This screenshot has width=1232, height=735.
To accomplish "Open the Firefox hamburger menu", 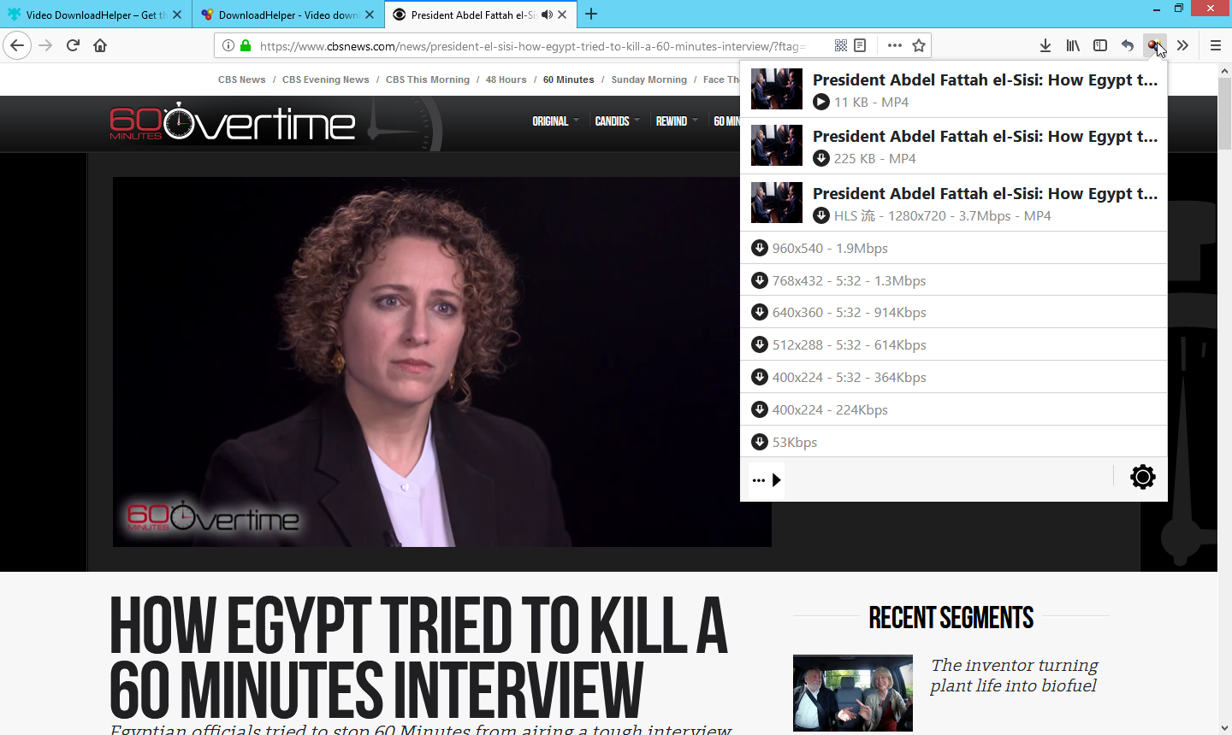I will pos(1215,45).
